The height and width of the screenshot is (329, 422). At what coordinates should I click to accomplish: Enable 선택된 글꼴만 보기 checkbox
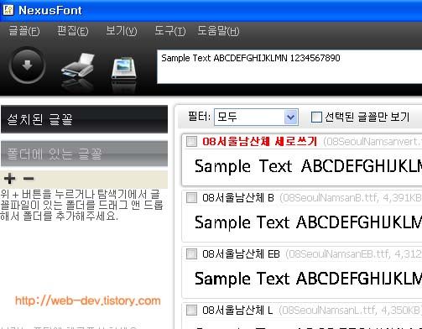pyautogui.click(x=316, y=117)
